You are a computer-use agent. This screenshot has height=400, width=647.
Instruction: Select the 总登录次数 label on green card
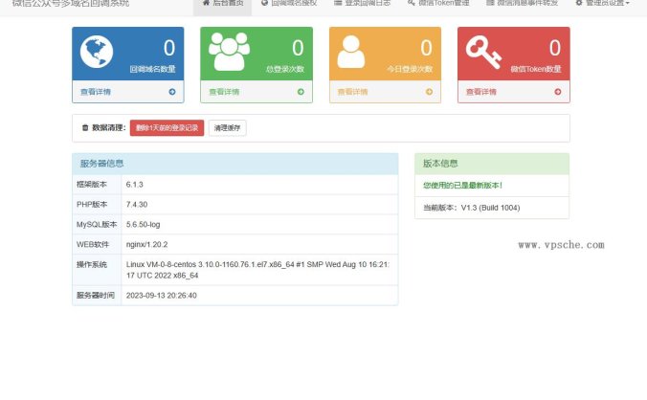tap(285, 69)
